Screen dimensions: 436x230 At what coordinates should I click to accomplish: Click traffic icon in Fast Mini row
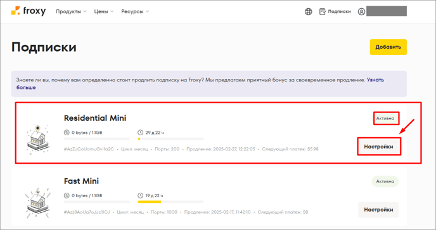pyautogui.click(x=67, y=196)
